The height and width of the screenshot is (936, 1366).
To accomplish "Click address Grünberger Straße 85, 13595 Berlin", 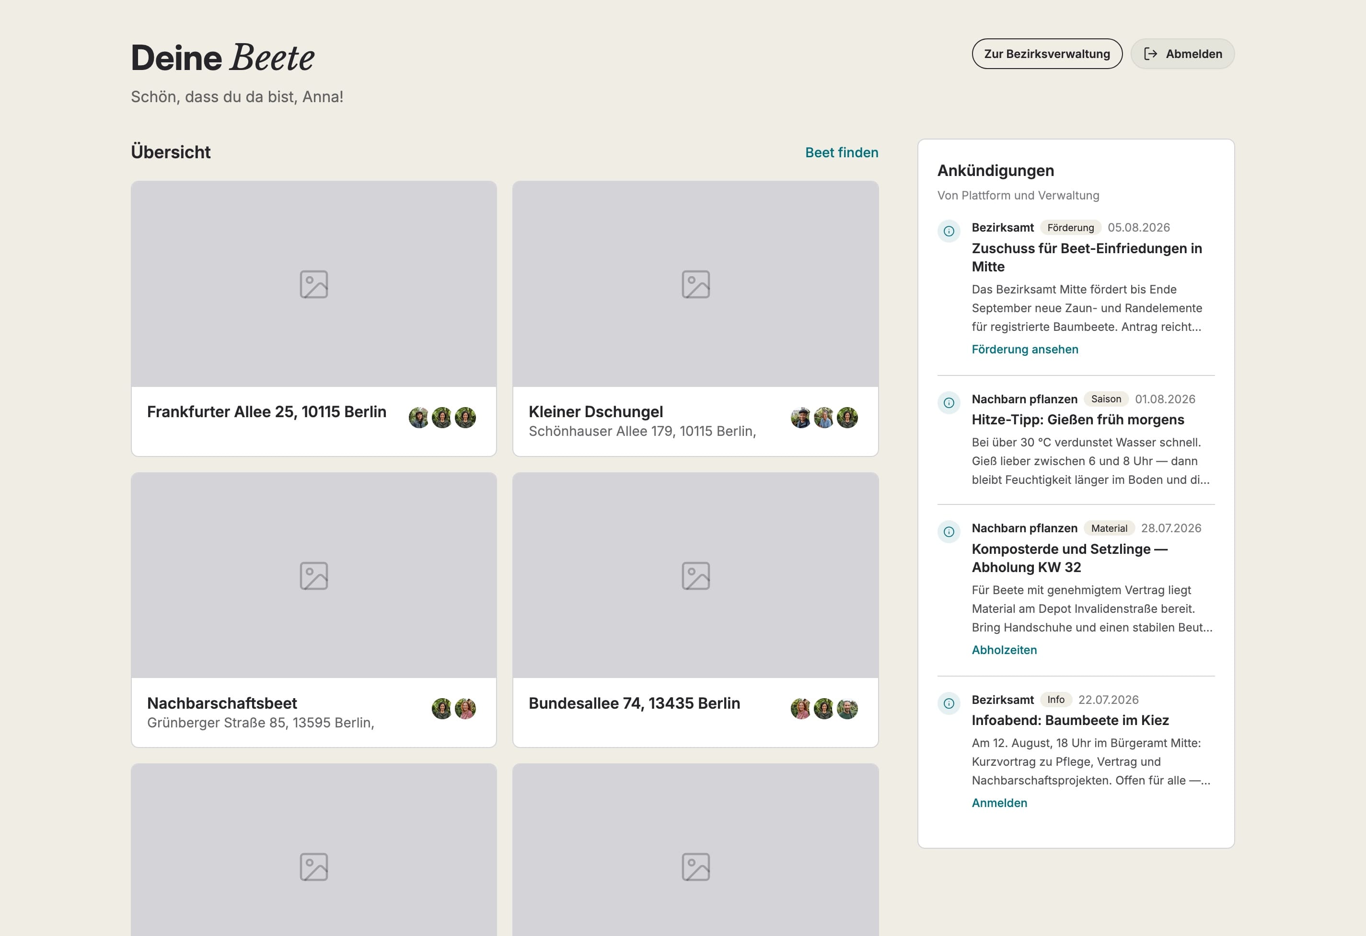I will (x=260, y=723).
